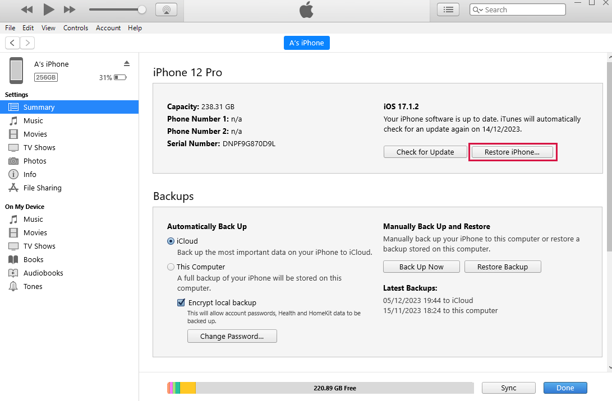Click the scrollbar down arrow

point(610,367)
